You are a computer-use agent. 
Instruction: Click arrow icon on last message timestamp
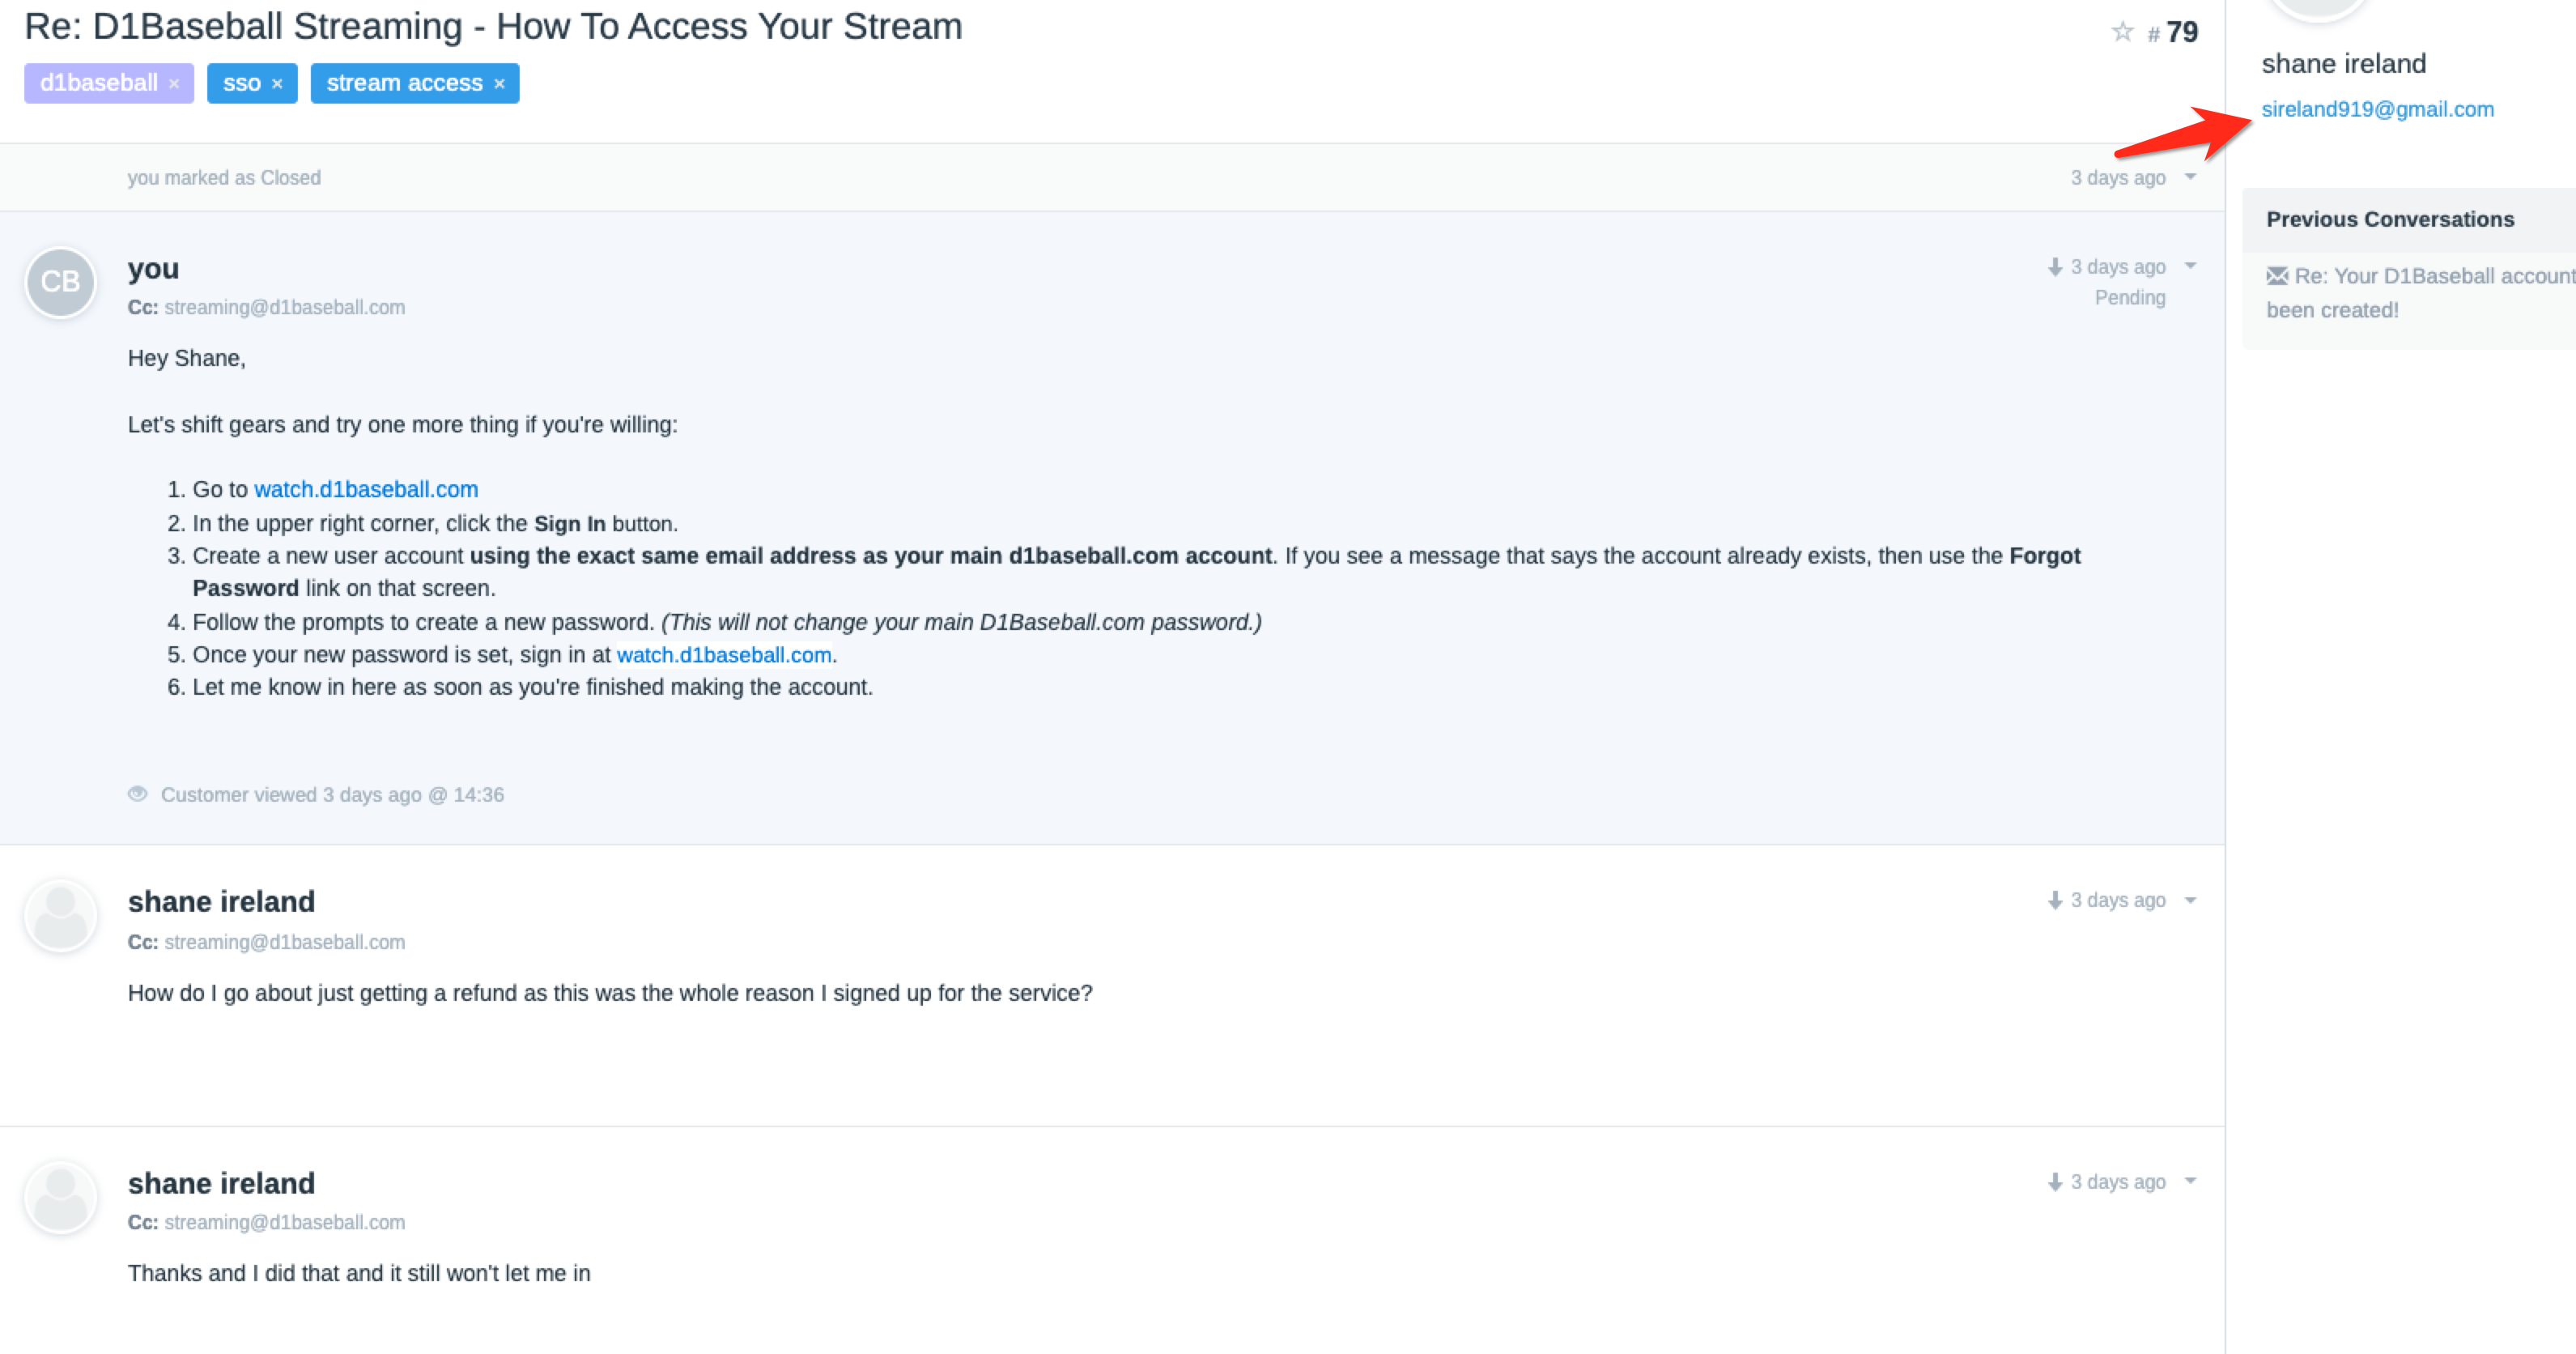pyautogui.click(x=2055, y=1182)
